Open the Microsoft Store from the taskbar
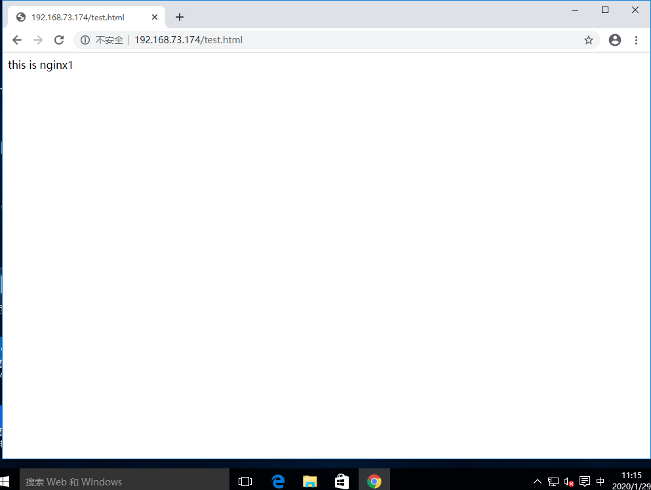Screen dimensions: 651x490 click(x=342, y=481)
